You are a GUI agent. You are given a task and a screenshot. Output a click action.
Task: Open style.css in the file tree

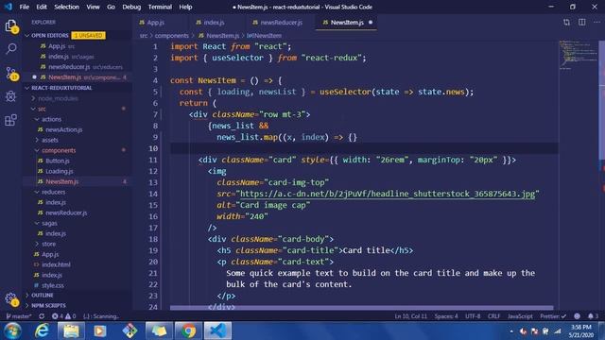[53, 285]
